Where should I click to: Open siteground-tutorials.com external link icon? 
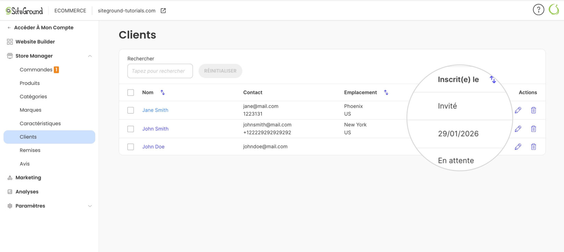click(163, 11)
